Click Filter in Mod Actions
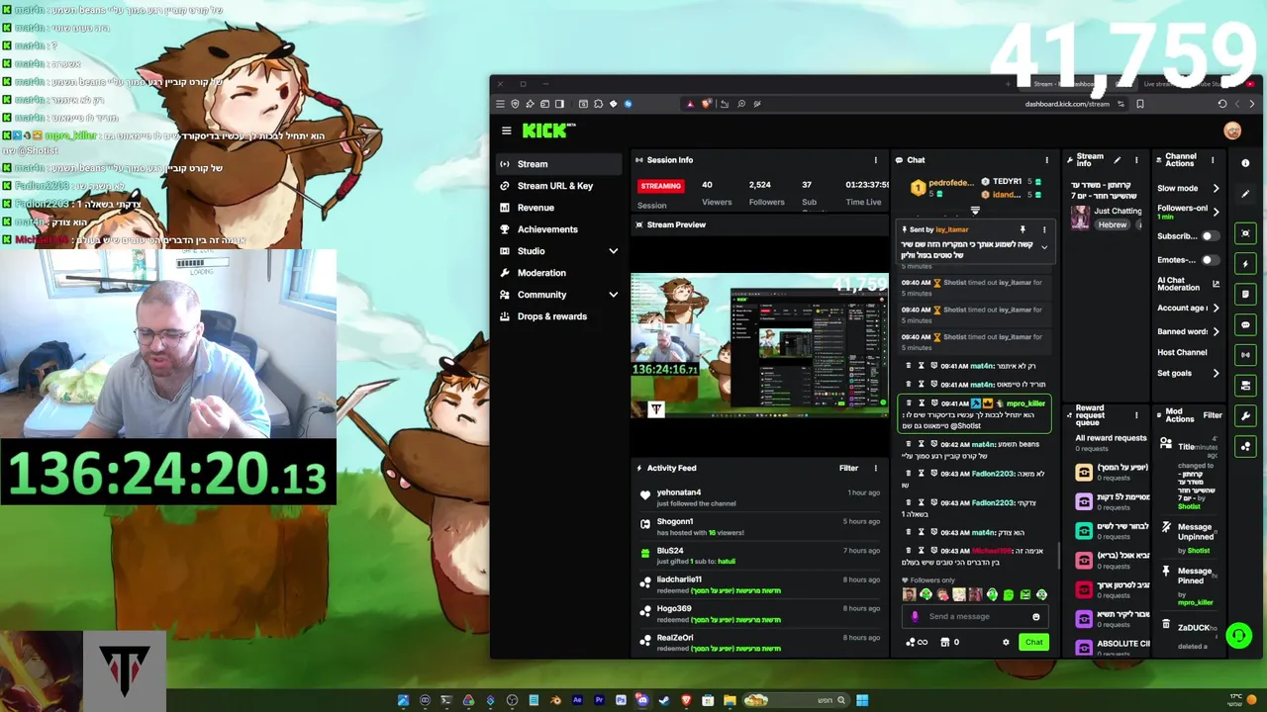Screen dimensions: 1267x712 click(x=1213, y=415)
